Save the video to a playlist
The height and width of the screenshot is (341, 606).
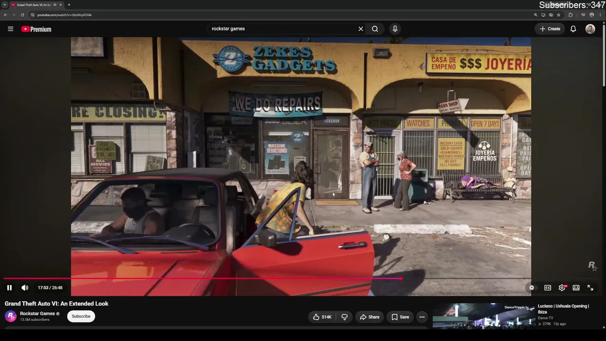click(x=400, y=317)
